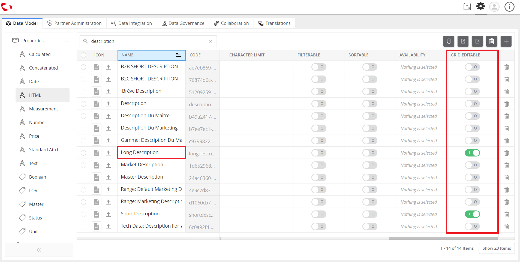Image resolution: width=520 pixels, height=262 pixels.
Task: Delete the Tech Data: Description Forfa row
Action: click(x=506, y=227)
